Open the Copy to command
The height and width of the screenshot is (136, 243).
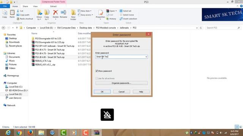[x=47, y=15]
